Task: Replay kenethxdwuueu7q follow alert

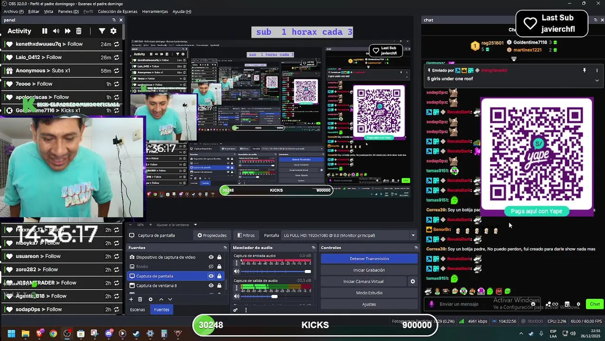Action: (116, 44)
